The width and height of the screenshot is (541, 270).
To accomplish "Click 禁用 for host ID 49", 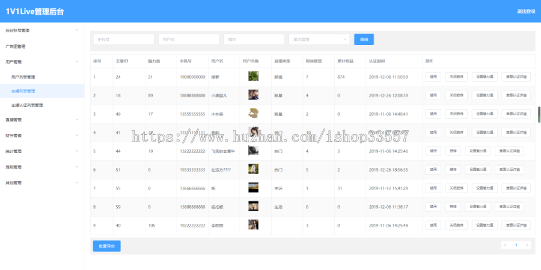I will click(433, 114).
